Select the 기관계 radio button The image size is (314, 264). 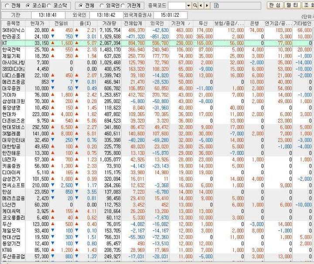[123, 5]
